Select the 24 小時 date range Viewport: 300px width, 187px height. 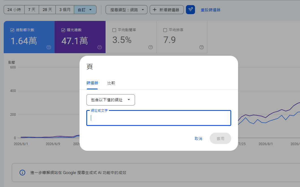point(14,10)
